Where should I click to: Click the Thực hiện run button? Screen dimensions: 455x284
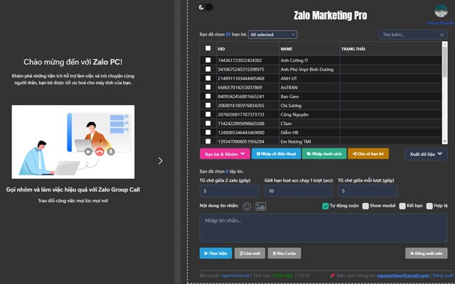coord(215,253)
